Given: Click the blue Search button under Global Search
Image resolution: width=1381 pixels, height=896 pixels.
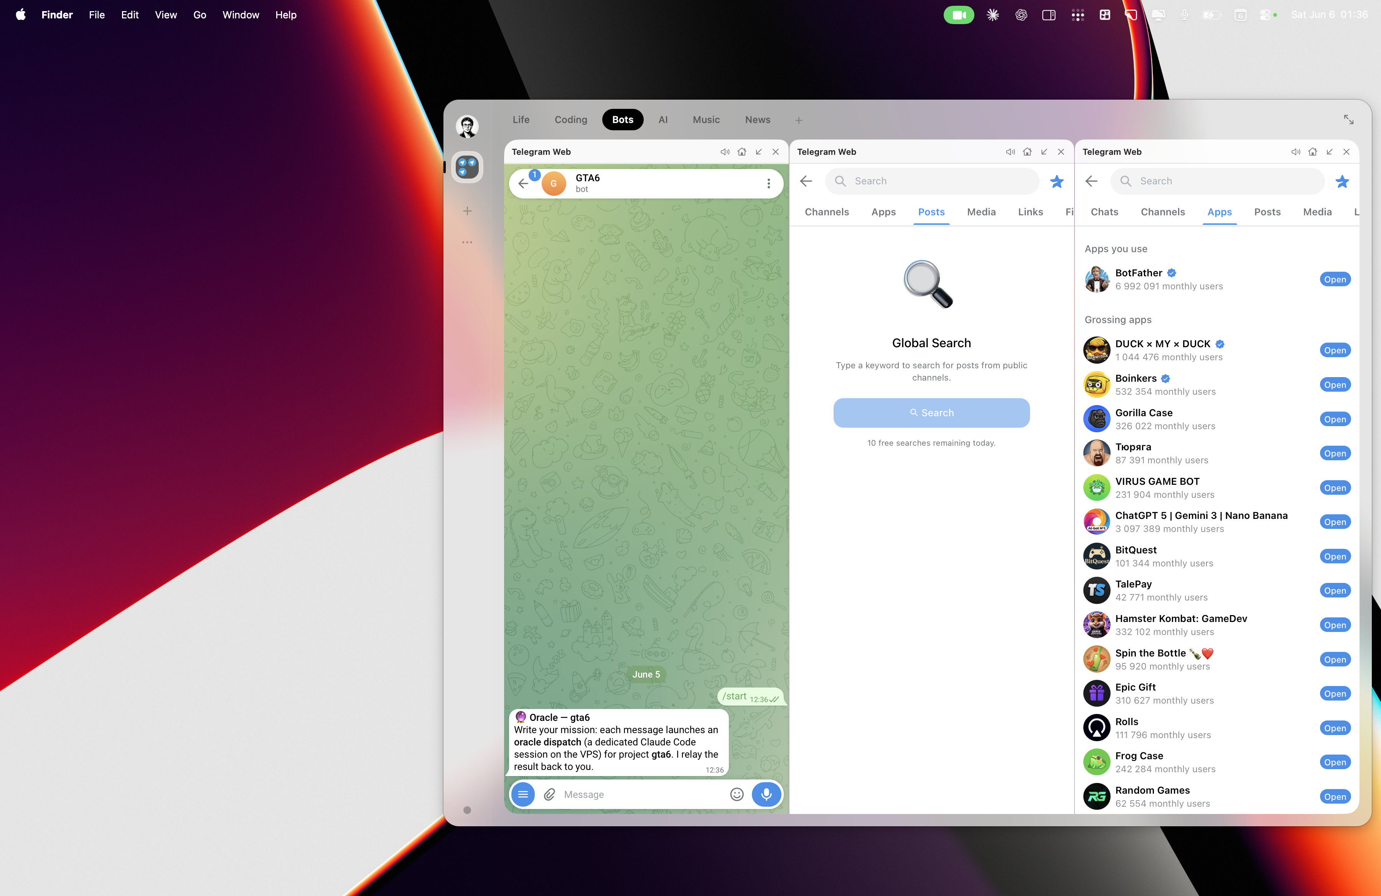Looking at the screenshot, I should click(931, 413).
